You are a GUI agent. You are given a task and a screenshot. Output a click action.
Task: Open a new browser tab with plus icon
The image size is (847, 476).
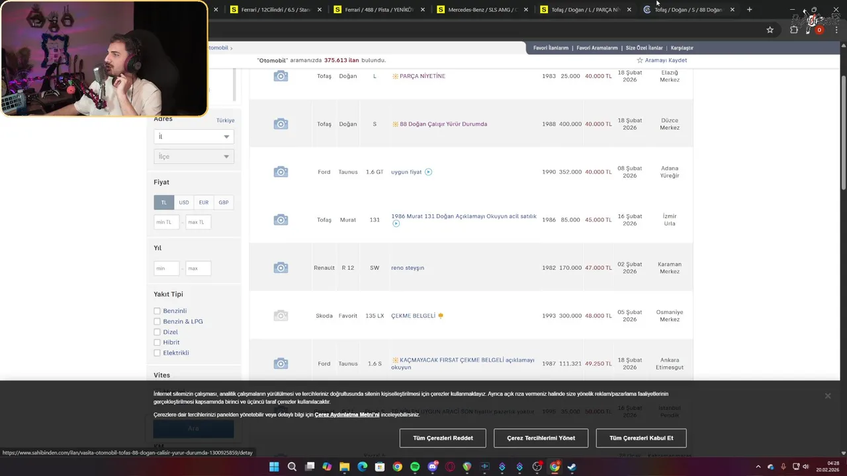(749, 9)
